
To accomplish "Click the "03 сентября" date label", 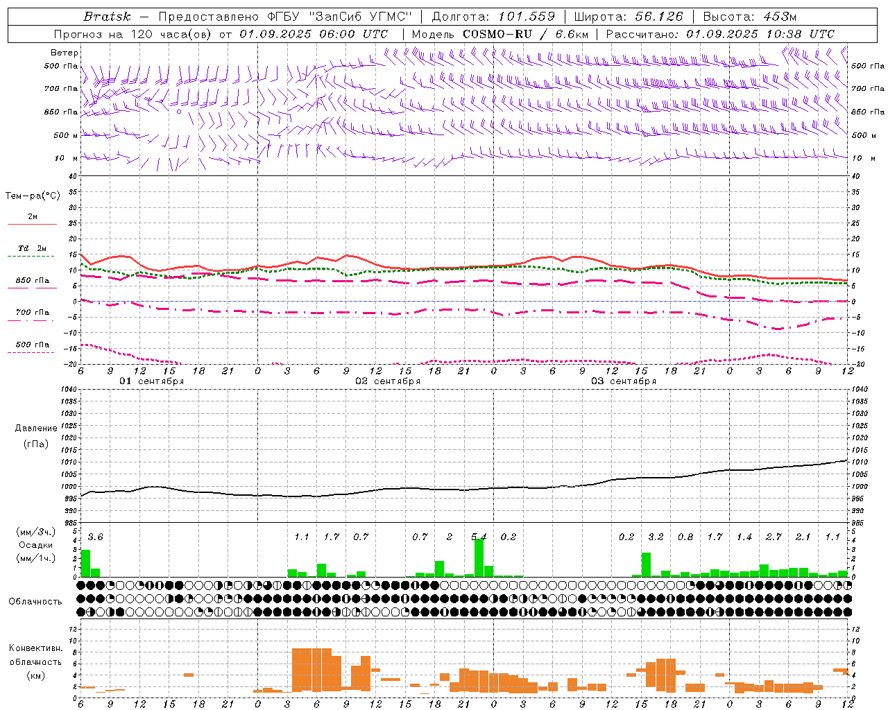I will point(624,381).
